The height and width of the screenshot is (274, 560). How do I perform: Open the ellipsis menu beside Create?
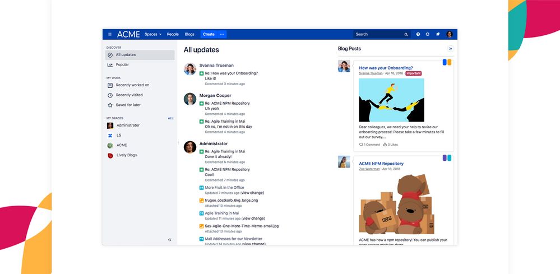coord(222,34)
